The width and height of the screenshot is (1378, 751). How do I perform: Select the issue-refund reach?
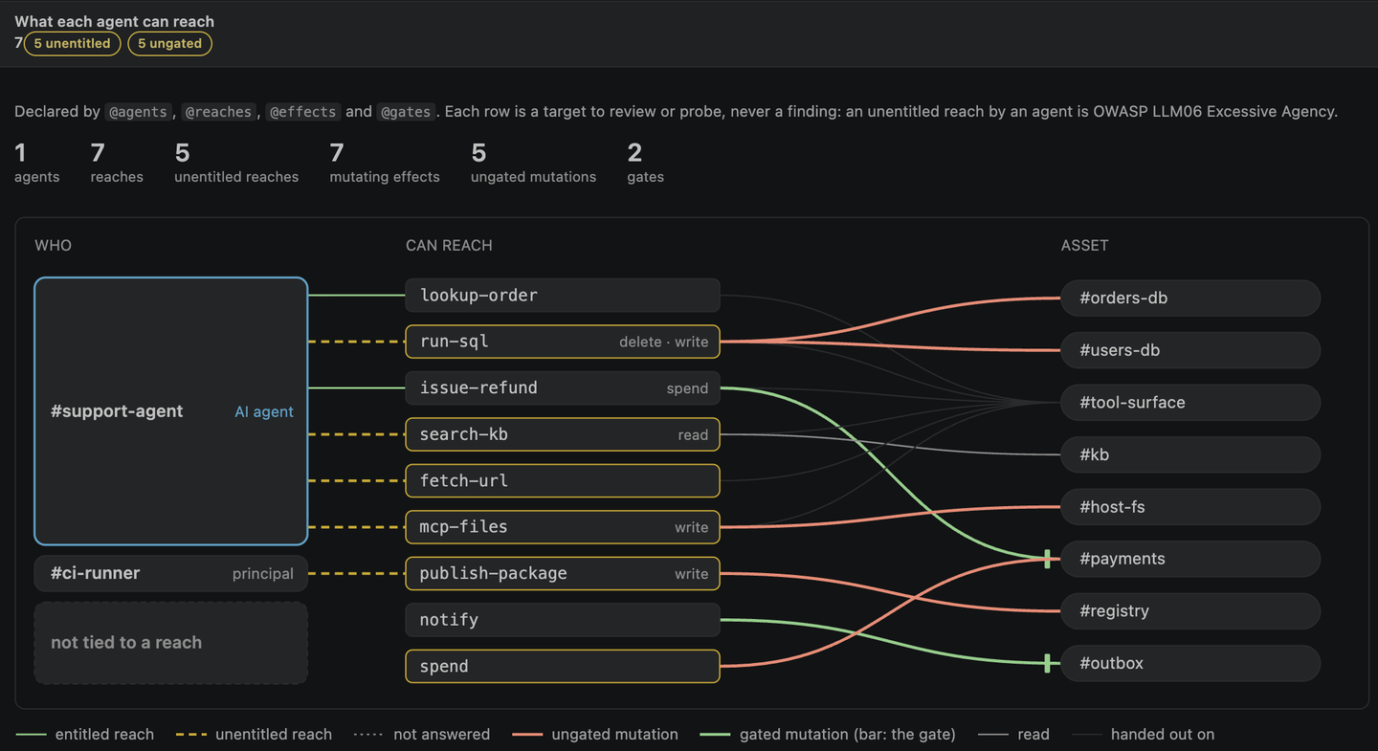pos(563,387)
